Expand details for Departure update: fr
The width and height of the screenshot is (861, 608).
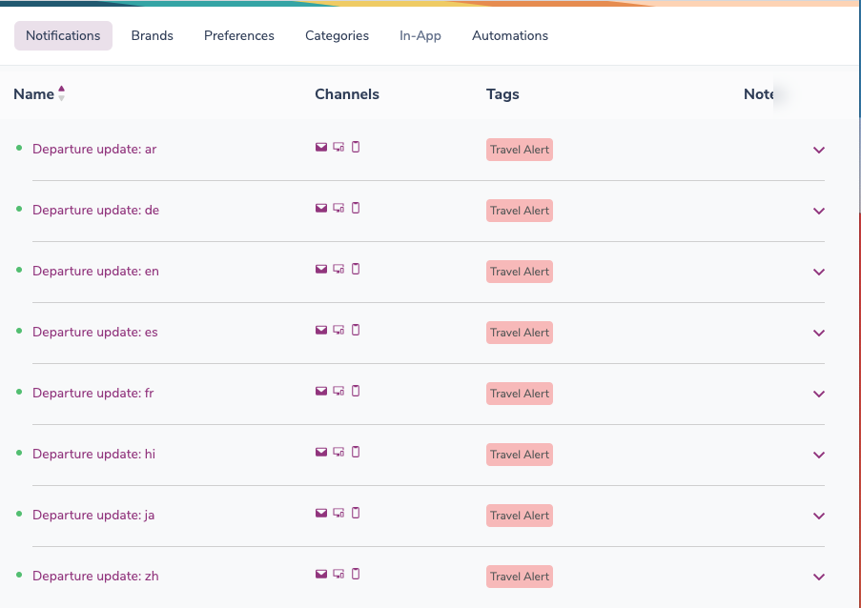click(818, 394)
